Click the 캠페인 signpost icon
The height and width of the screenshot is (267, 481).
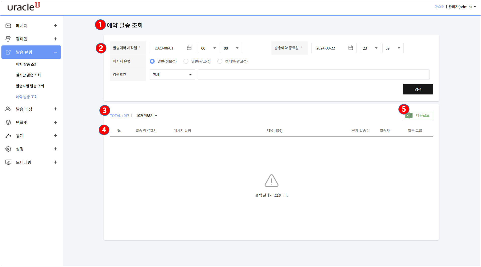8,39
